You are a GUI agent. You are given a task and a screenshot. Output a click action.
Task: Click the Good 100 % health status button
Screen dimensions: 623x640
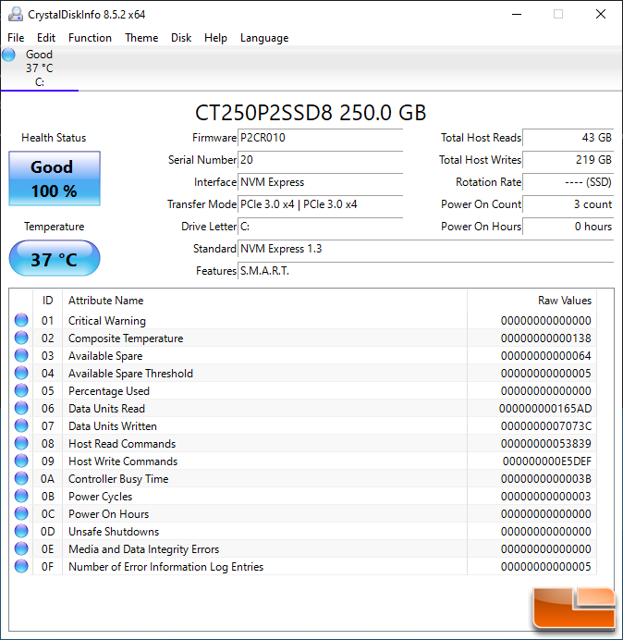point(55,178)
